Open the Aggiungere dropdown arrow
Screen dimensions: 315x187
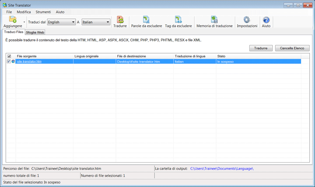click(24, 22)
